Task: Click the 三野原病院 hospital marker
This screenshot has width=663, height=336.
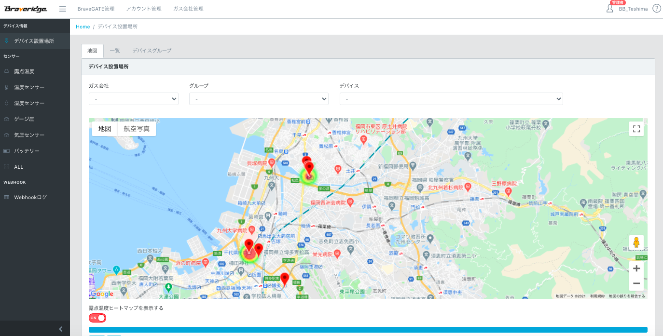Action: (x=508, y=192)
